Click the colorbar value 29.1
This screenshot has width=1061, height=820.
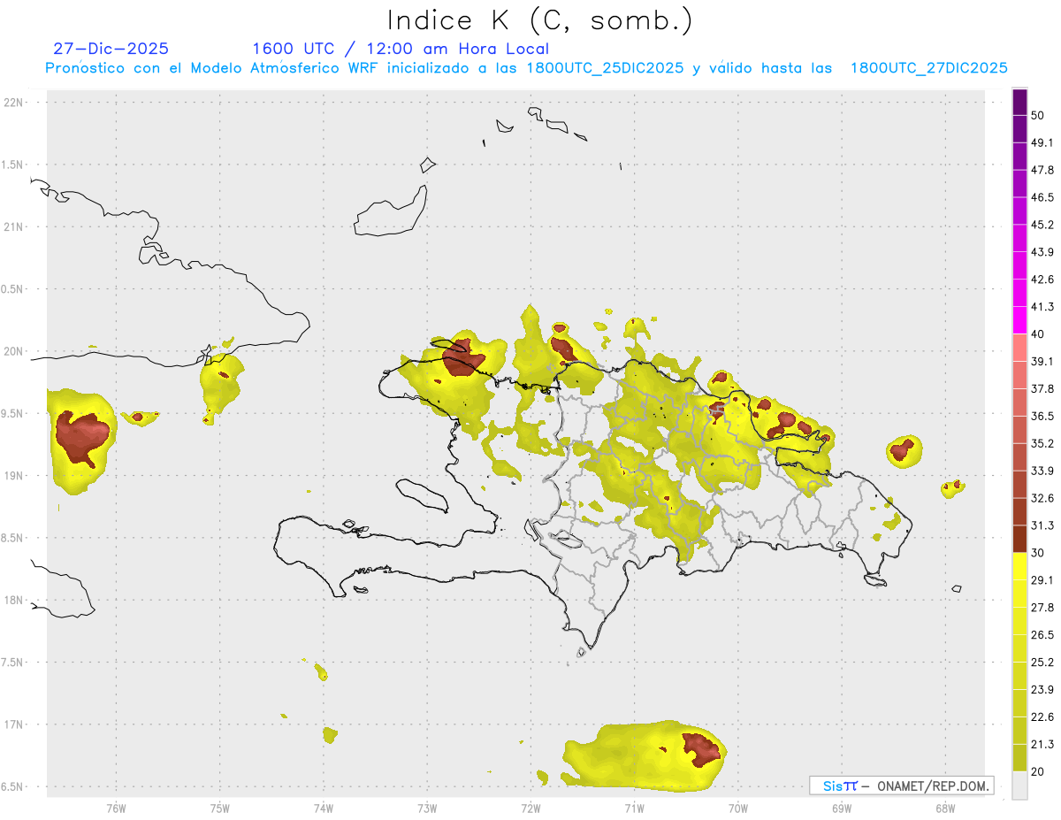coord(1042,580)
